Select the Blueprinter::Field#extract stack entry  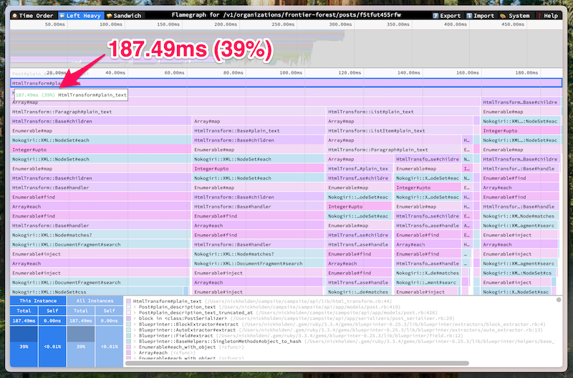(x=175, y=336)
